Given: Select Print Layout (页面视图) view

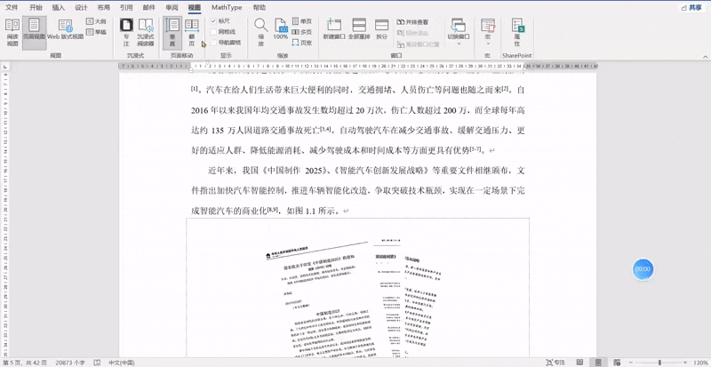Looking at the screenshot, I should pos(34,33).
